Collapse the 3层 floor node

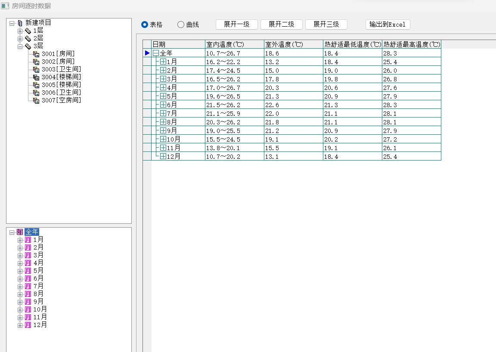[20, 46]
